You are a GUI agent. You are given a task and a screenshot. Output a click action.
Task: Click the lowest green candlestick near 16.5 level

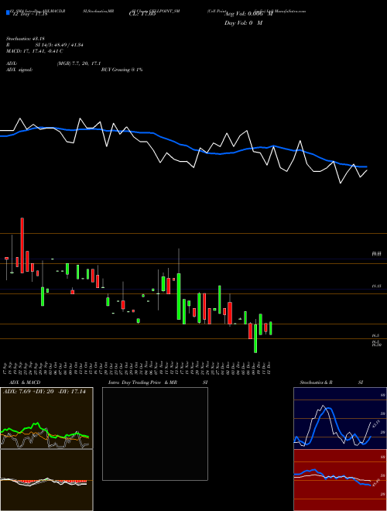(x=255, y=338)
